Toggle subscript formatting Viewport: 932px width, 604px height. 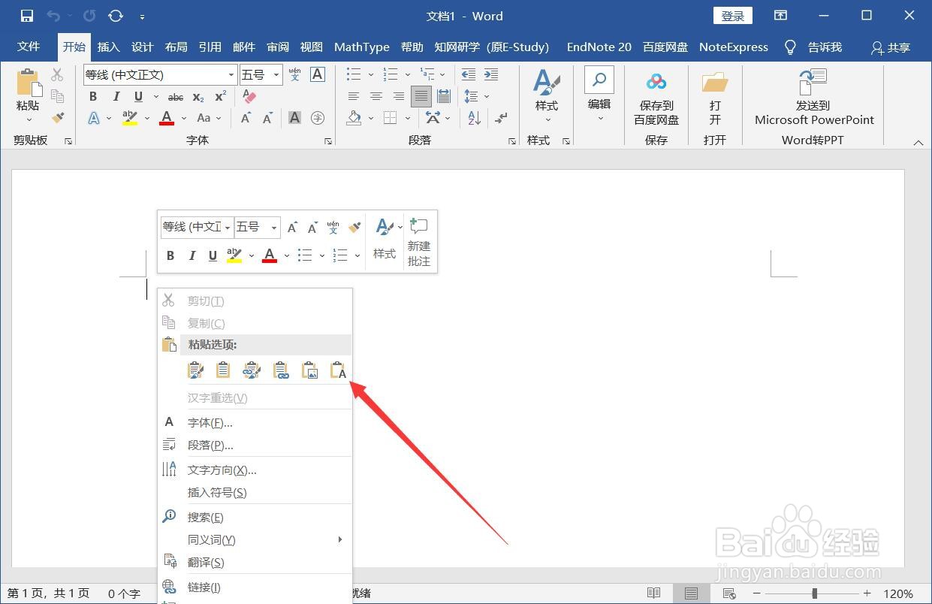click(198, 96)
